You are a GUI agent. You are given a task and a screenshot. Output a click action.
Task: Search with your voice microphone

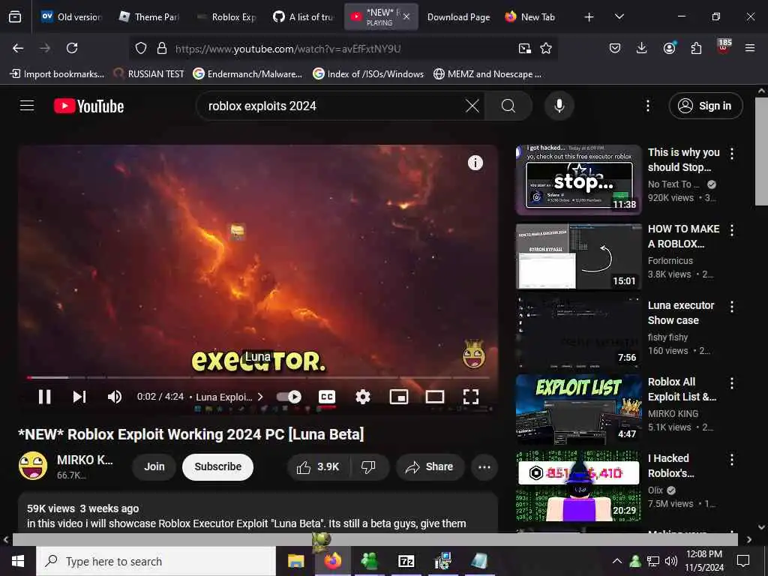point(559,106)
